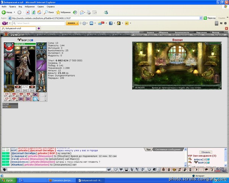Click the bracers slot under the helmet
Viewport: 229px width, 183px height.
coord(9,56)
